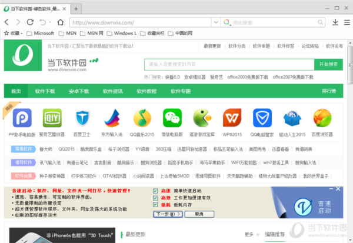Viewport: 353px width, 243px height.
Task: Open 百度卫士 shield icon
Action: [x=82, y=118]
